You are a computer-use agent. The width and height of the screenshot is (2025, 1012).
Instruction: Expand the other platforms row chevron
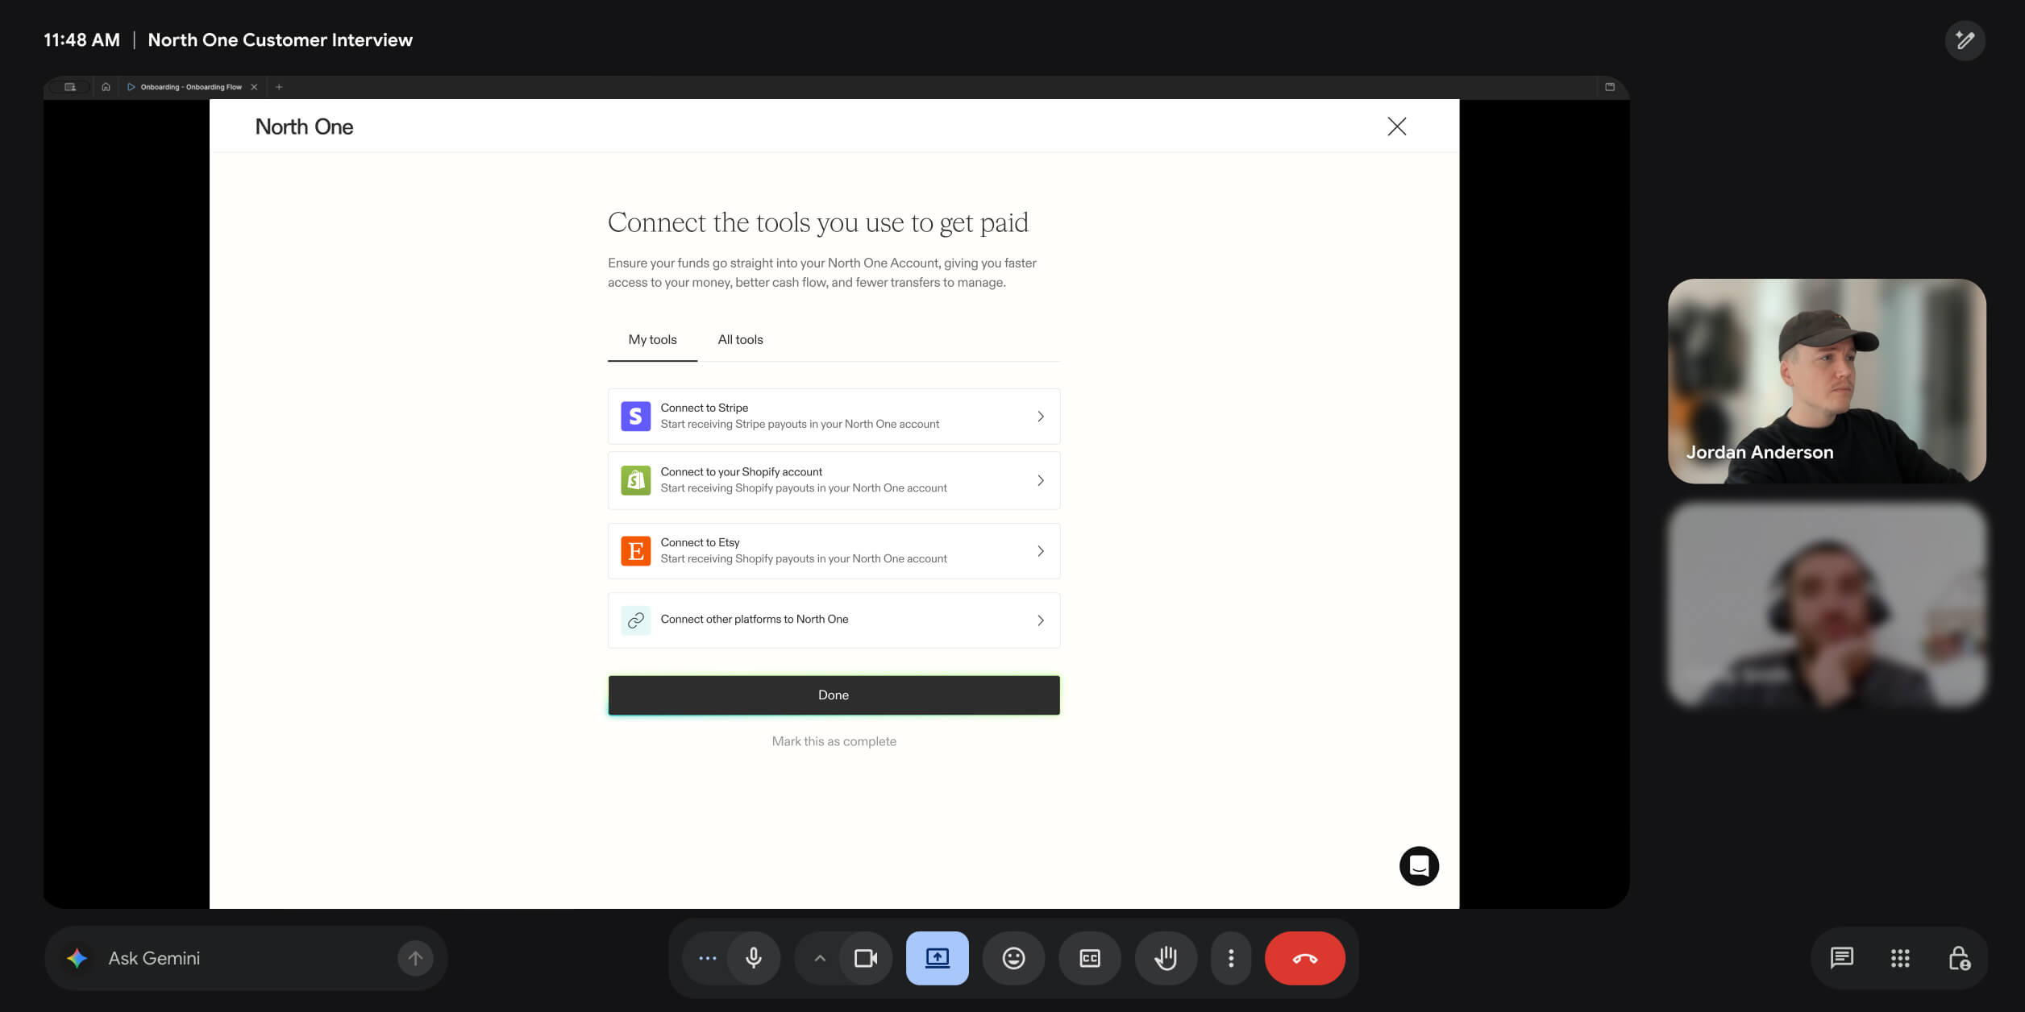pos(1041,620)
